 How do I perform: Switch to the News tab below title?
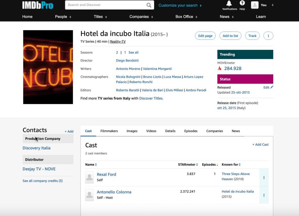click(x=236, y=131)
